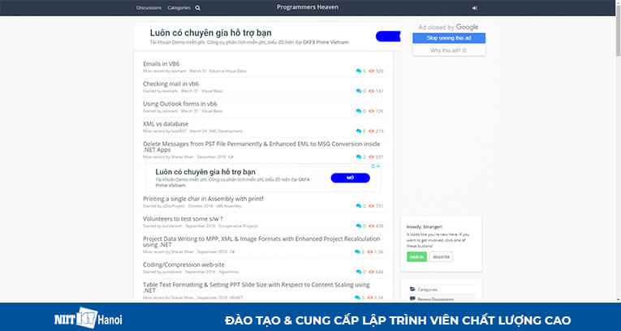621x331 pixels.
Task: Open Volunteers to test some s/w discussion
Action: tap(183, 218)
